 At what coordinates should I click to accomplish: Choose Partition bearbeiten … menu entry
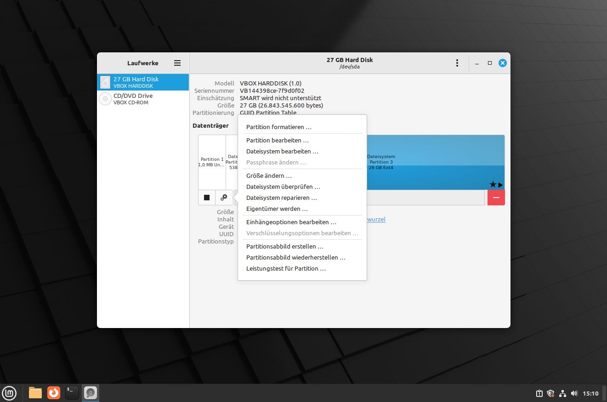coord(302,140)
